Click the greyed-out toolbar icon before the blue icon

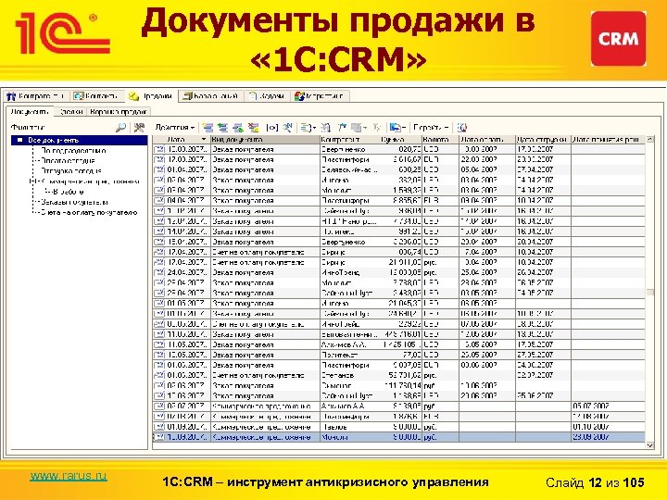[x=377, y=127]
